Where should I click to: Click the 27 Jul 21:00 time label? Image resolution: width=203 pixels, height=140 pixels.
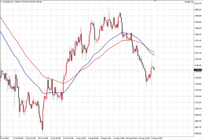coord(68,138)
